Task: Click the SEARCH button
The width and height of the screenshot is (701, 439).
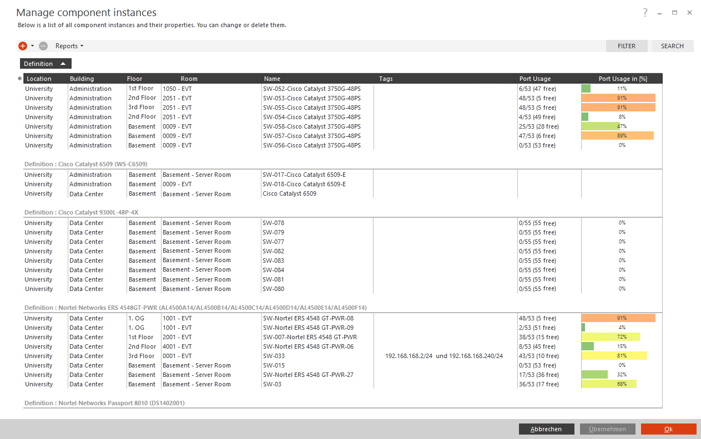Action: pyautogui.click(x=672, y=46)
